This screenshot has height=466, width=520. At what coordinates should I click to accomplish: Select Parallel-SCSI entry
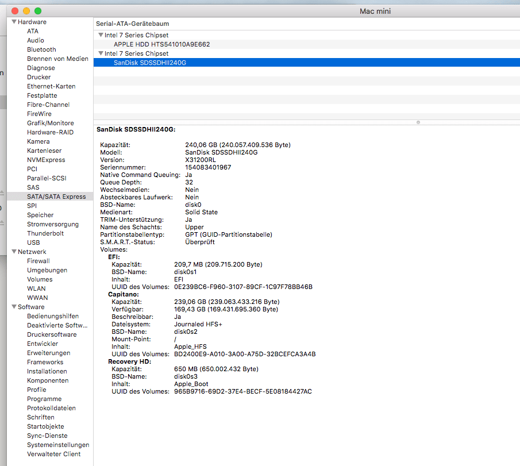[47, 178]
